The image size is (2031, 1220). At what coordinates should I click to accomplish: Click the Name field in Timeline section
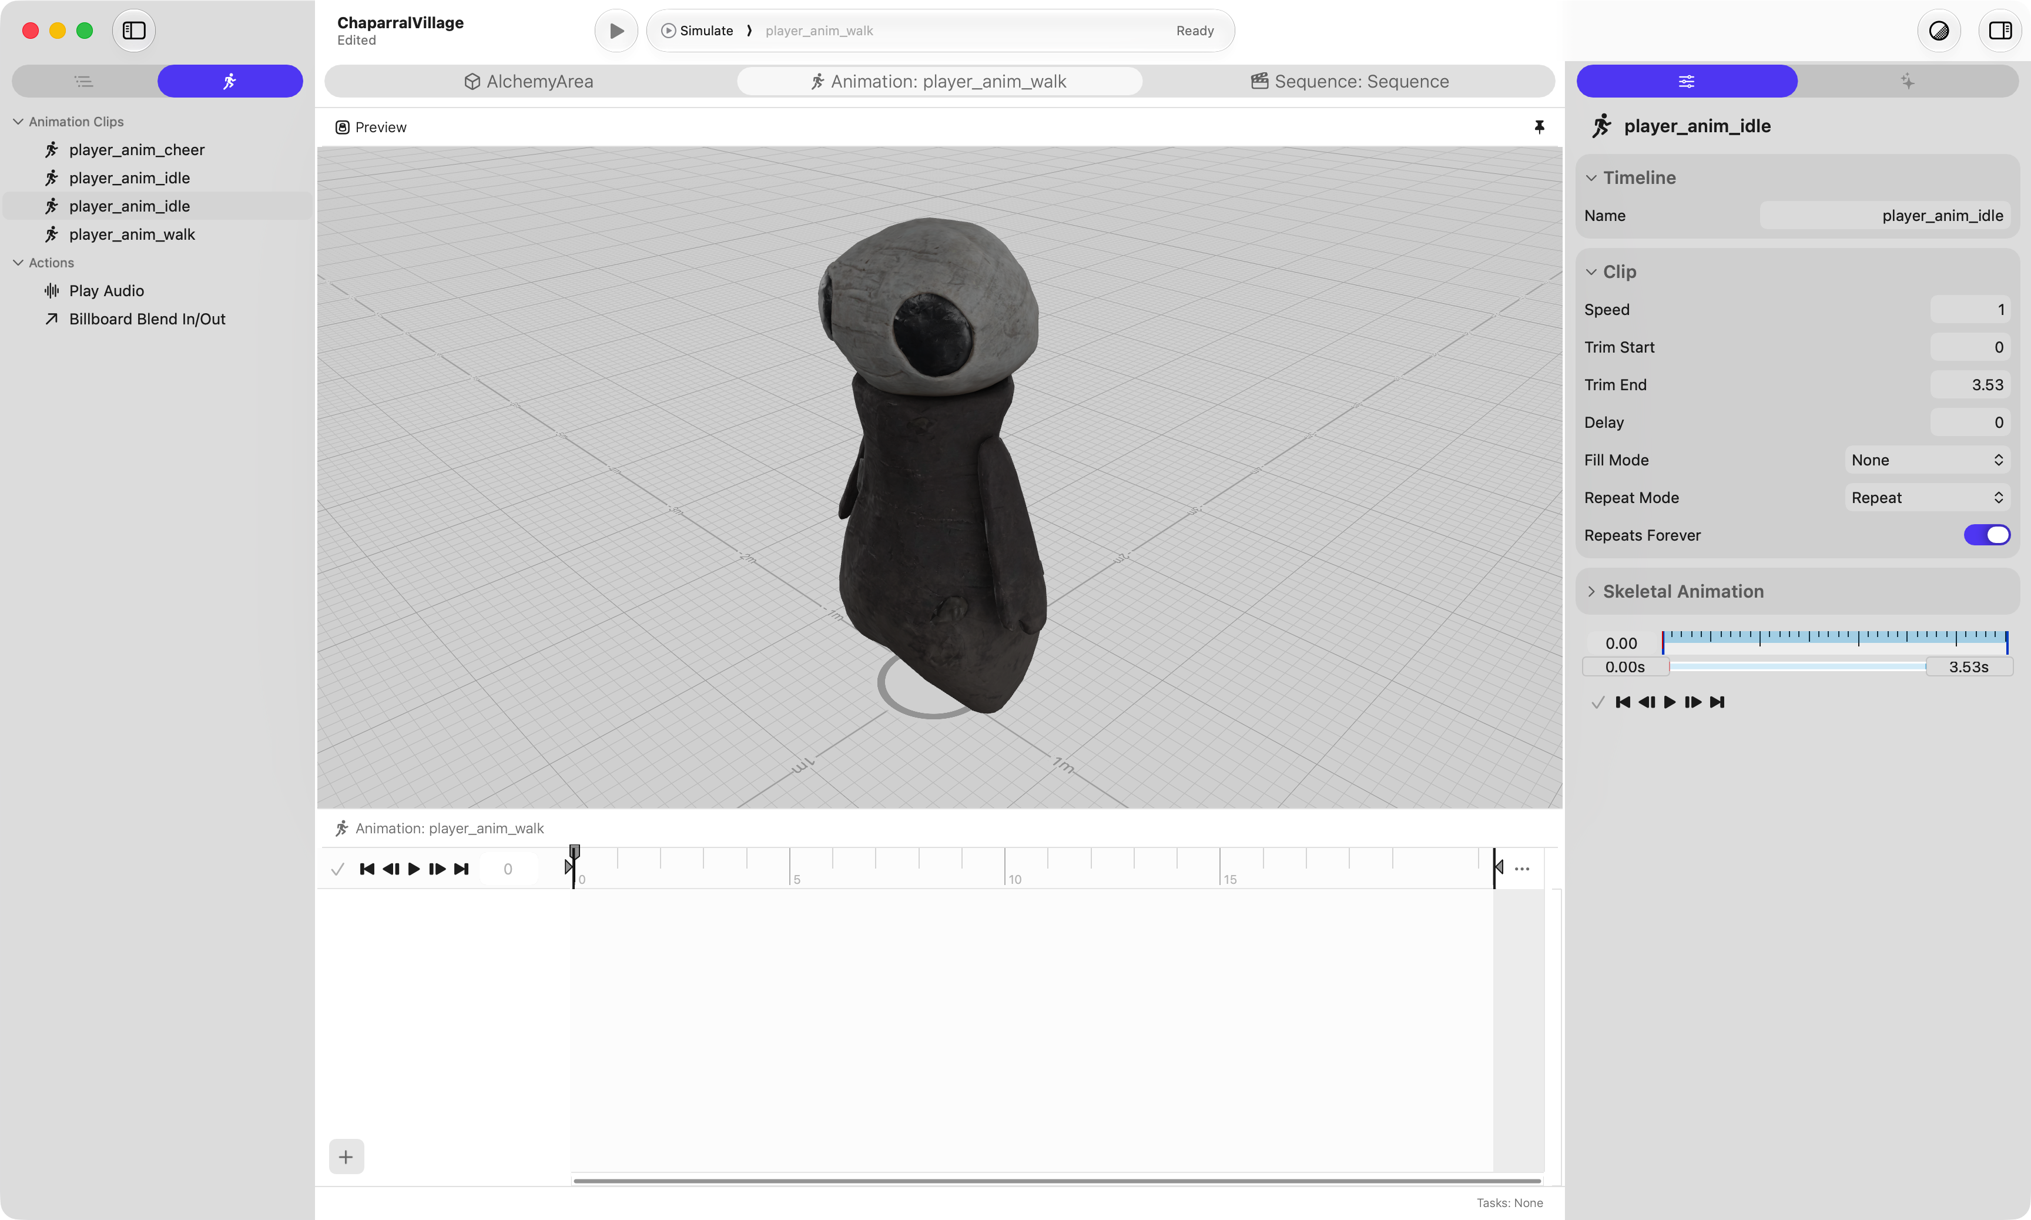(x=1884, y=216)
